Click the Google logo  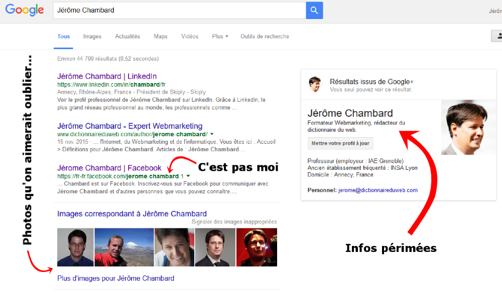[x=25, y=10]
